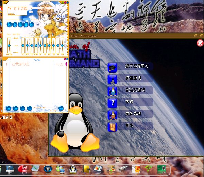The image size is (204, 177).
Task: Click the playlist REM button
Action: point(15,108)
